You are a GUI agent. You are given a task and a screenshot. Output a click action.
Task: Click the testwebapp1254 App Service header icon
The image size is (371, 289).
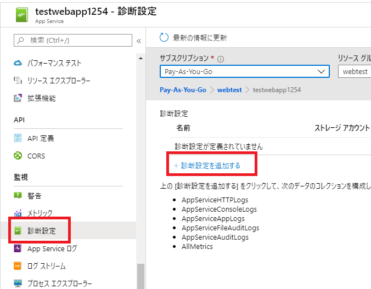coord(22,15)
